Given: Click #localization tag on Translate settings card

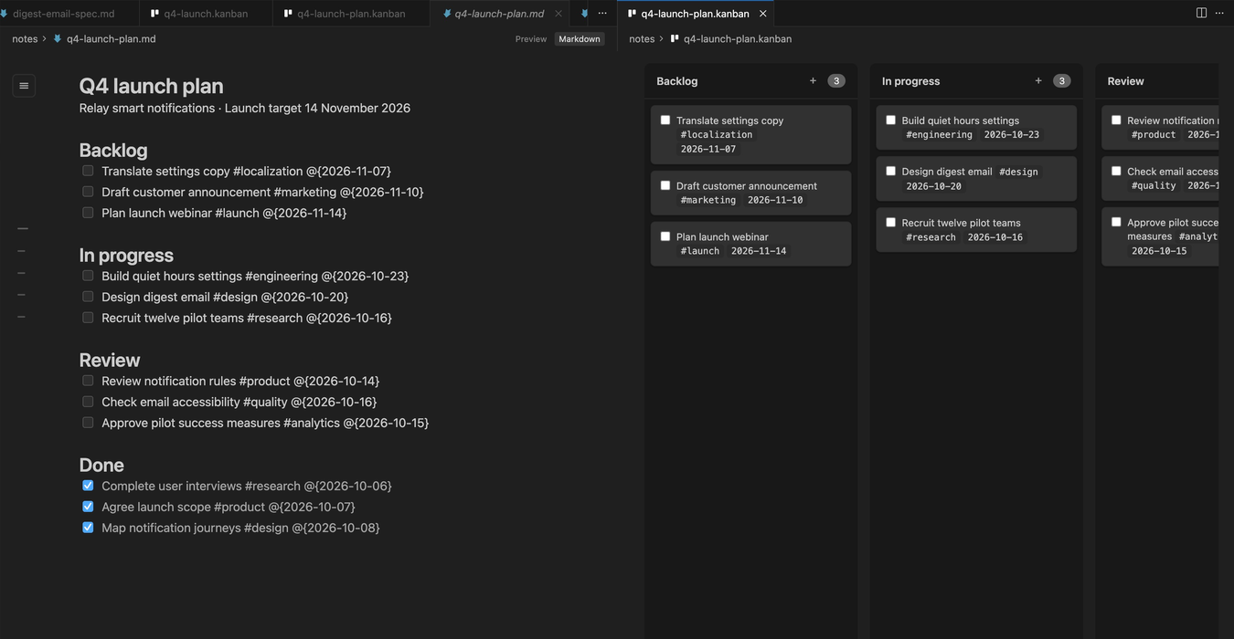Looking at the screenshot, I should [x=717, y=134].
